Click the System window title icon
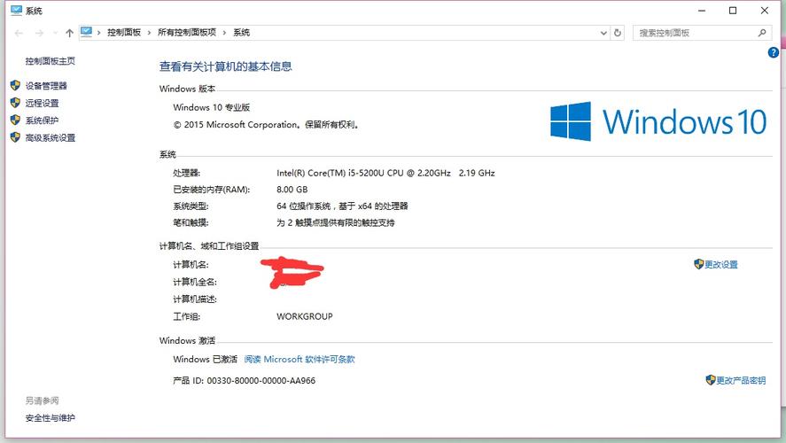 17,10
